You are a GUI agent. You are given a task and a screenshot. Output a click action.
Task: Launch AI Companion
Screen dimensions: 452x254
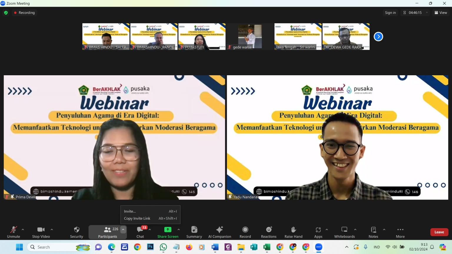[x=220, y=232]
